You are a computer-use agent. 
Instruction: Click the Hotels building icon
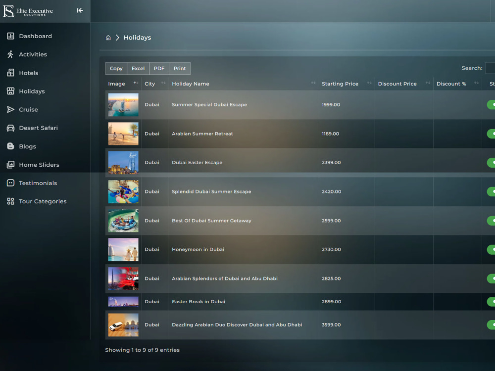click(10, 73)
